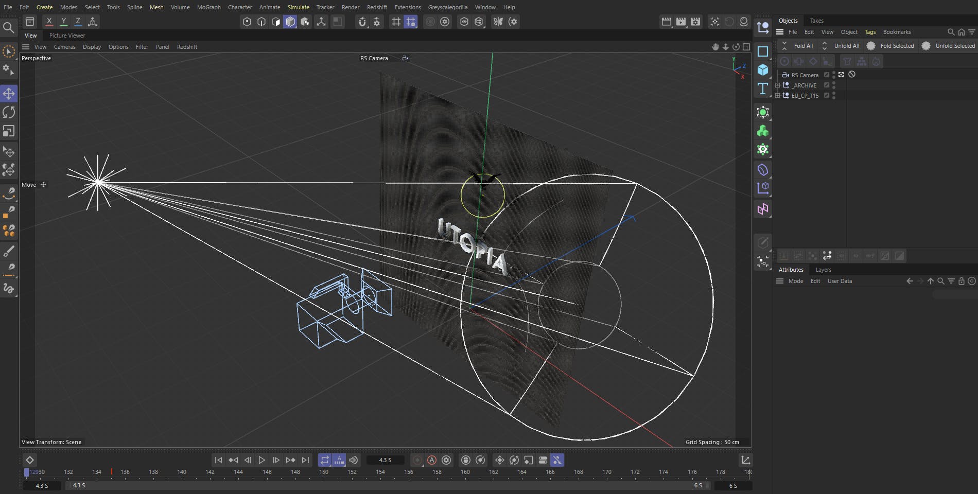Activate the Scale tool
The width and height of the screenshot is (978, 494).
(9, 131)
